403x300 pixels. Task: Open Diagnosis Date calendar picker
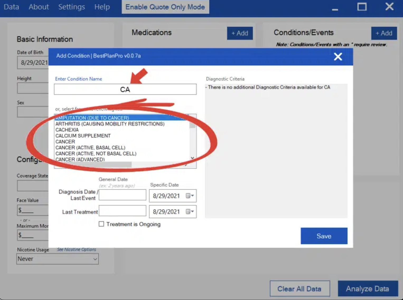pos(190,196)
